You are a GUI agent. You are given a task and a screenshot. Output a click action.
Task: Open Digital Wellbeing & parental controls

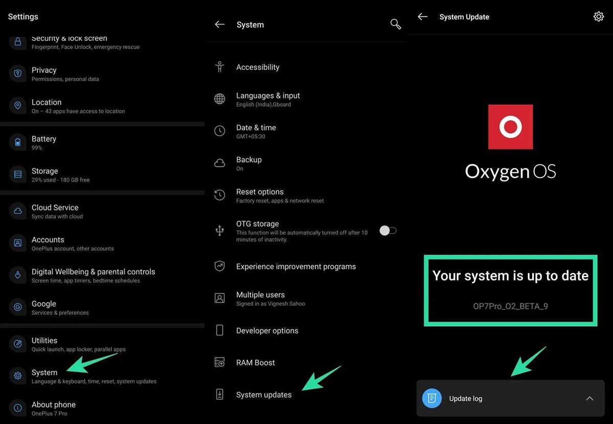[x=93, y=276]
